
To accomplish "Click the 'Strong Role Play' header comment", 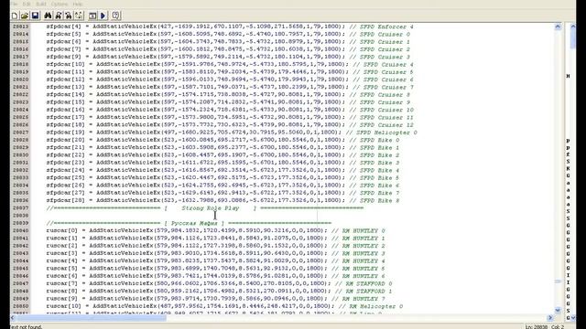I will (211, 208).
